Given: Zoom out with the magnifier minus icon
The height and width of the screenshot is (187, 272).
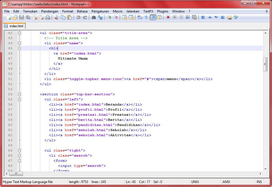Looking at the screenshot, I should click(x=115, y=17).
